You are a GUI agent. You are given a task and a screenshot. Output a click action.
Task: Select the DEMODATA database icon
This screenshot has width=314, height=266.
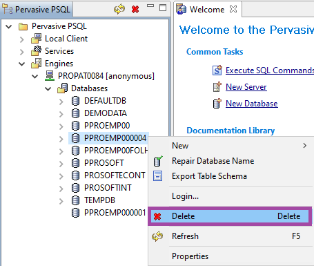tap(75, 113)
